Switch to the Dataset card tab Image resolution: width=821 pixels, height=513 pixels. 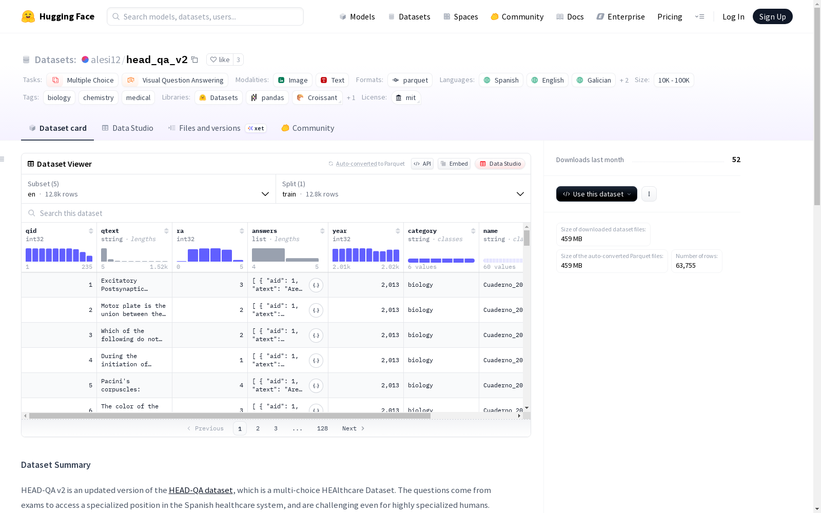point(57,128)
